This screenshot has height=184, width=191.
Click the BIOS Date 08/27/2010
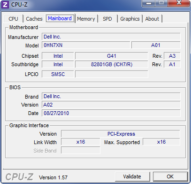[x=111, y=113]
